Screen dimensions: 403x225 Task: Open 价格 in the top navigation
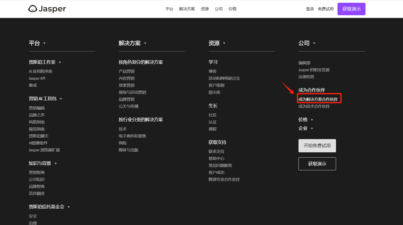tap(232, 9)
